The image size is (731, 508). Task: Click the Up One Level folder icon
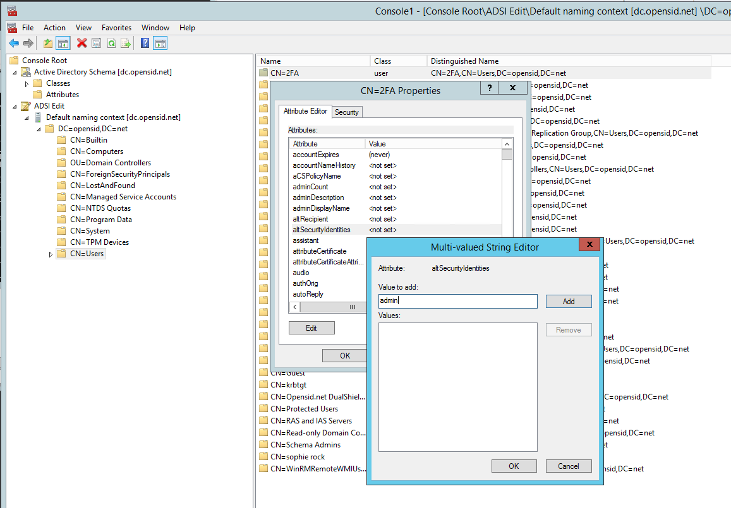48,44
